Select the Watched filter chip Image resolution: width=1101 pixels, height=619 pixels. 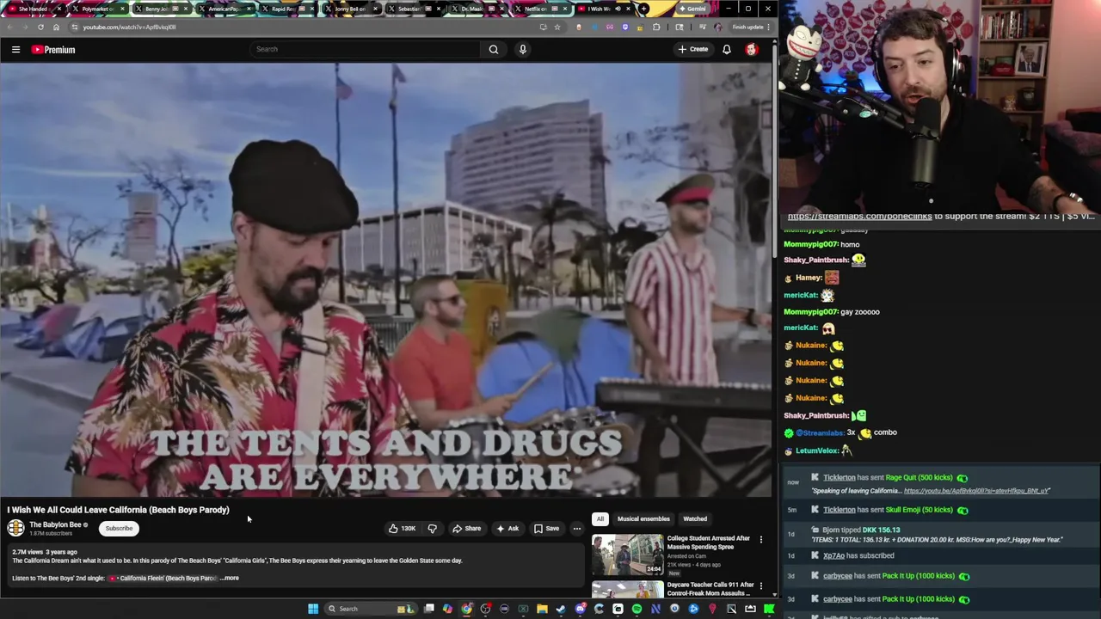coord(695,519)
